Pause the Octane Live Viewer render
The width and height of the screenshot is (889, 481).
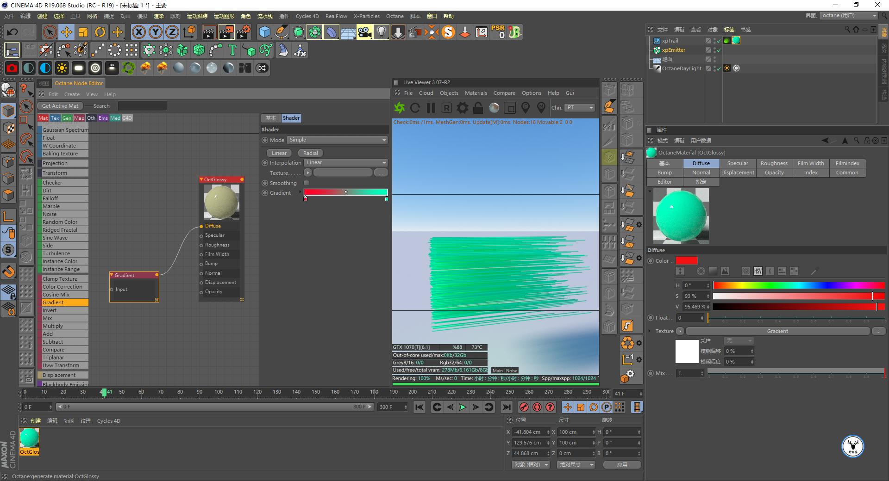[x=431, y=108]
